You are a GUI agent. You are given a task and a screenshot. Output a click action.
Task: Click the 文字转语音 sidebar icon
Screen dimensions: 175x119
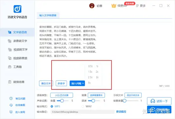coord(9,32)
